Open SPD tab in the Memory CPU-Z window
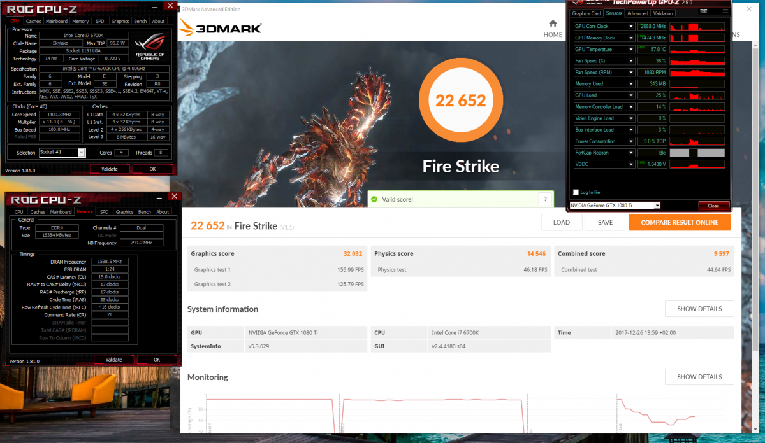This screenshot has height=443, width=765. [x=104, y=212]
